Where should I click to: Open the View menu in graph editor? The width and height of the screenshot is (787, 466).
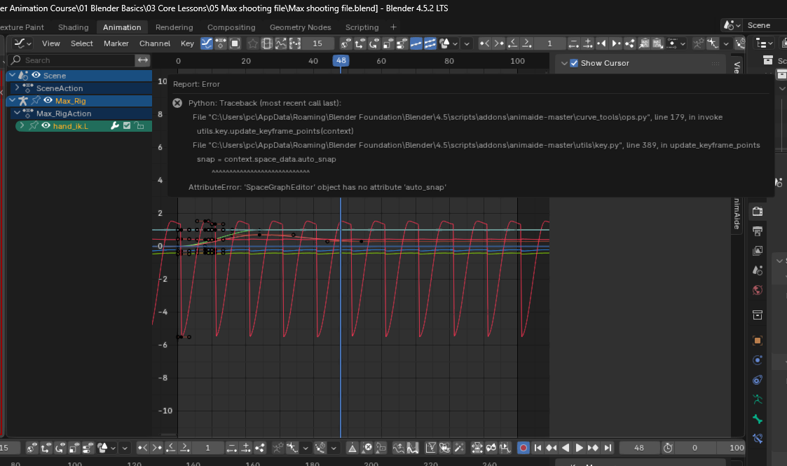click(x=50, y=43)
